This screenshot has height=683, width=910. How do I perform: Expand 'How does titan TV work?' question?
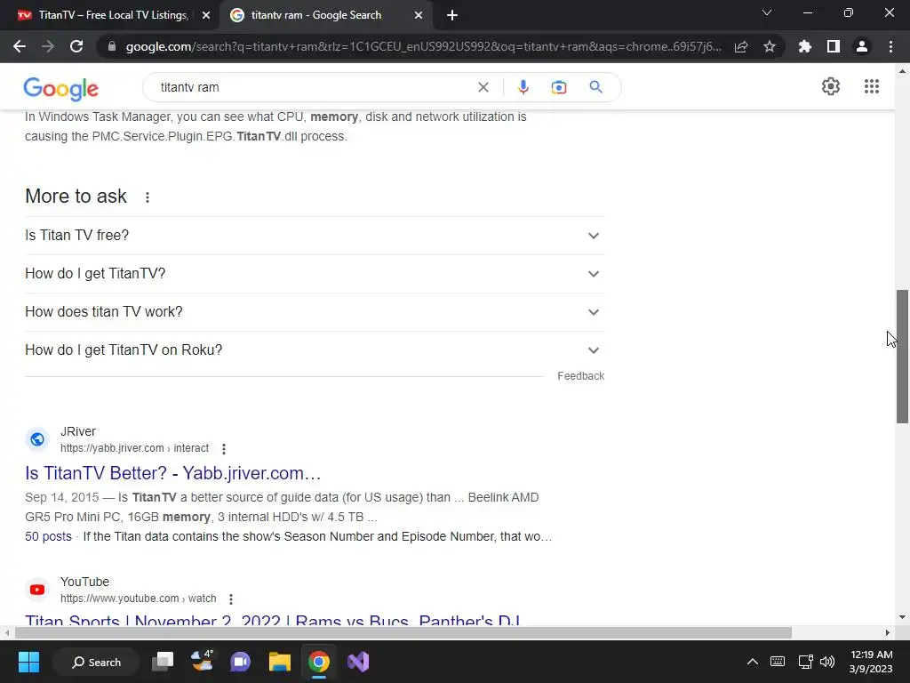coord(314,312)
